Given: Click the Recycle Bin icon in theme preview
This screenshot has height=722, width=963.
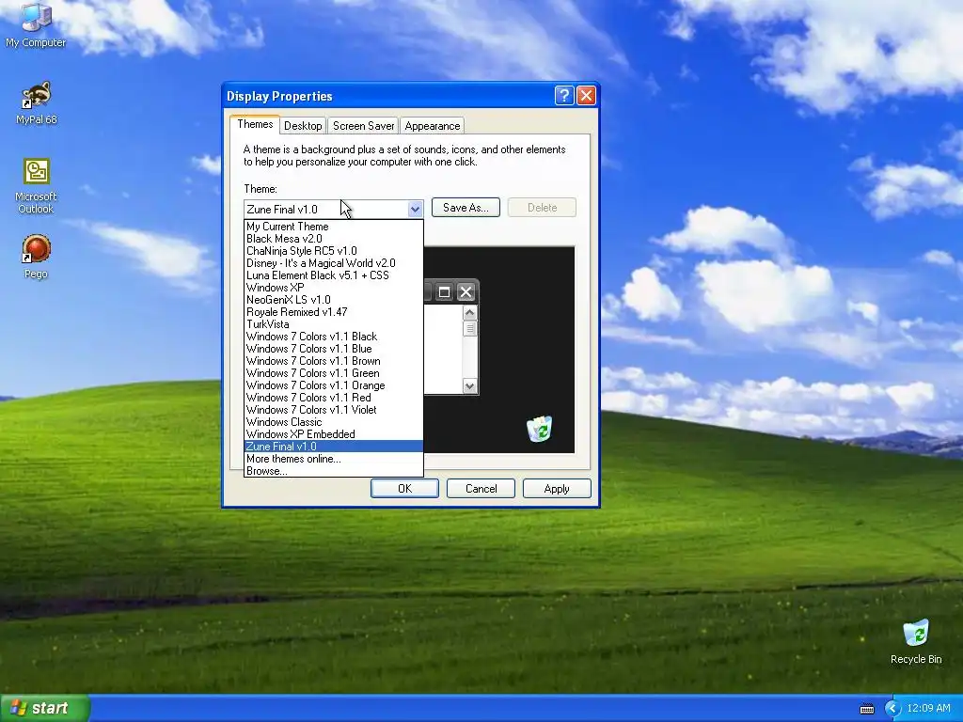Looking at the screenshot, I should [539, 429].
